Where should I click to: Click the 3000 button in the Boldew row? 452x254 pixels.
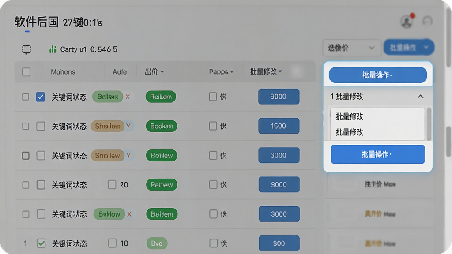[279, 156]
